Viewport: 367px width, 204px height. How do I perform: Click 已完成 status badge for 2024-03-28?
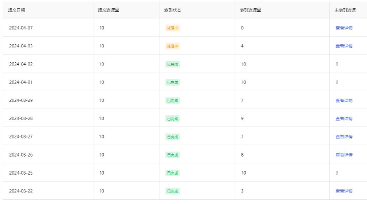click(x=173, y=119)
